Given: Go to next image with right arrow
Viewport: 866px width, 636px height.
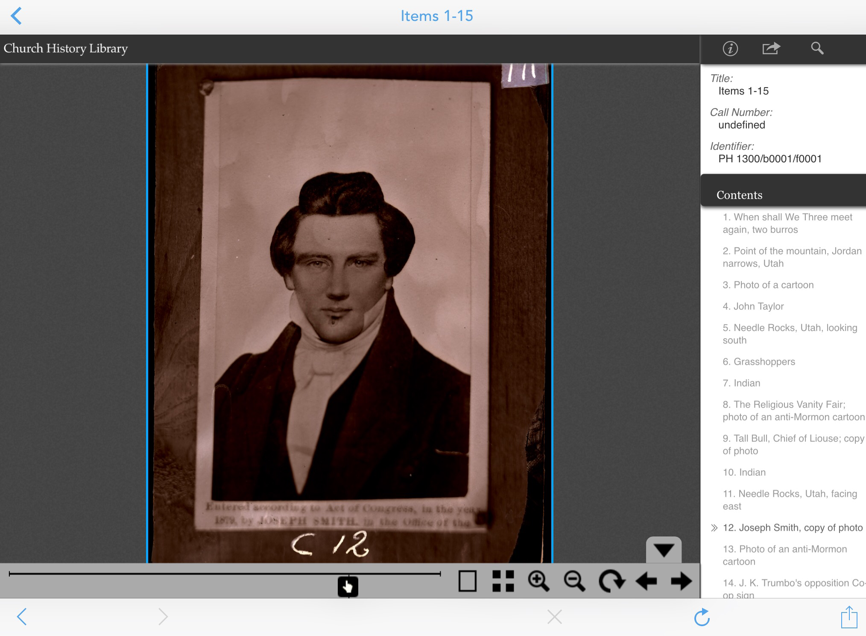Looking at the screenshot, I should pos(681,581).
